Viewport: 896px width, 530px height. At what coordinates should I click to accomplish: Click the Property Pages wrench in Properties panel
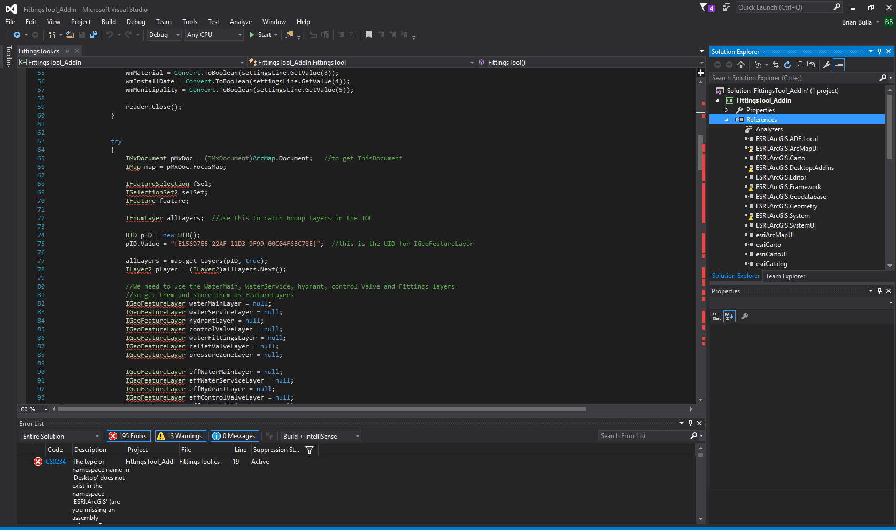tap(745, 316)
